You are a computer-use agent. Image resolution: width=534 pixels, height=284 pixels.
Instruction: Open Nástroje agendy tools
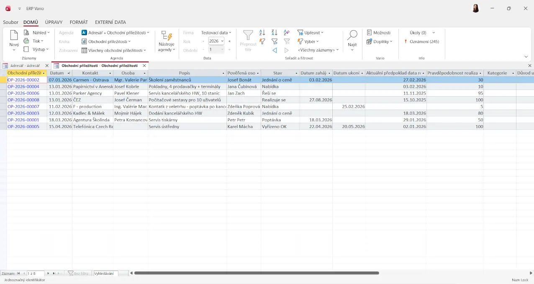click(x=167, y=41)
